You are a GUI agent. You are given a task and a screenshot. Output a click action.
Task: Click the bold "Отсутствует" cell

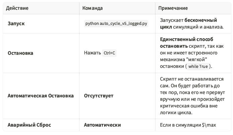click(99, 96)
